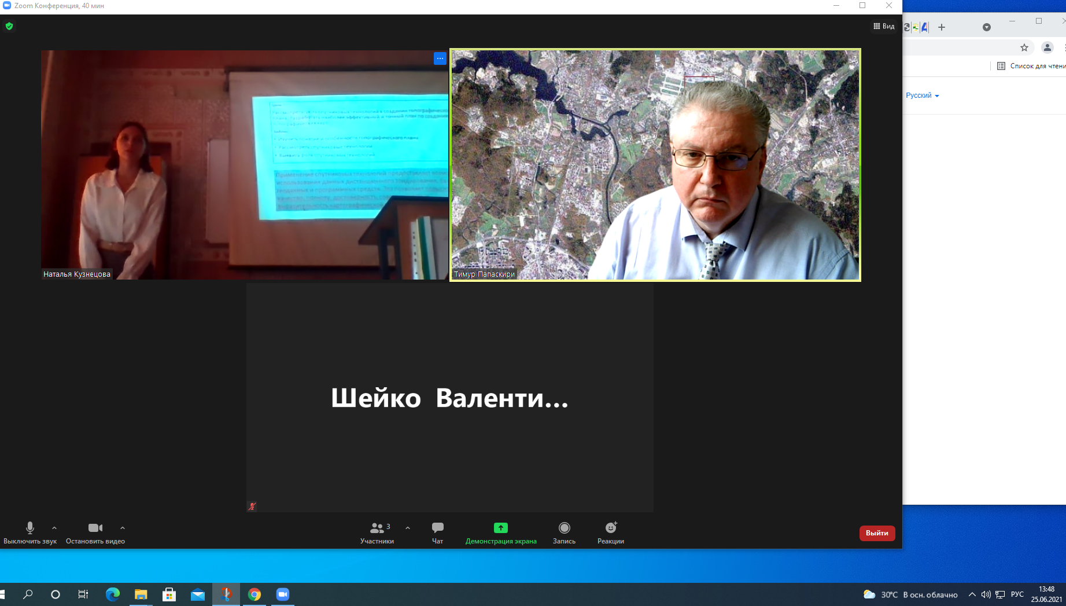Expand audio options arrow beside microphone
This screenshot has width=1066, height=606.
coord(54,528)
